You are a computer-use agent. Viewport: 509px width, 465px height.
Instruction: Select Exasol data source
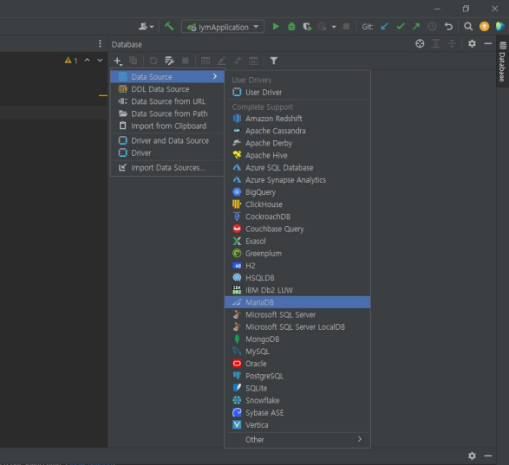297,242
